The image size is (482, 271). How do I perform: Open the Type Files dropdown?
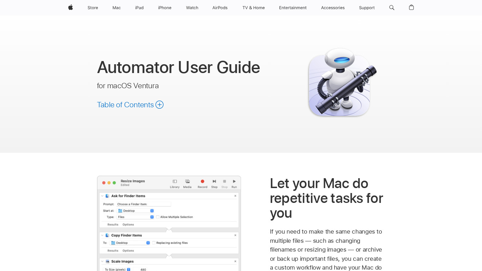click(x=135, y=217)
